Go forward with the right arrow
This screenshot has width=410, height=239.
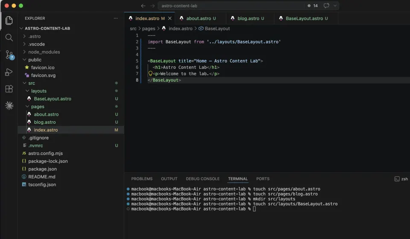point(152,6)
